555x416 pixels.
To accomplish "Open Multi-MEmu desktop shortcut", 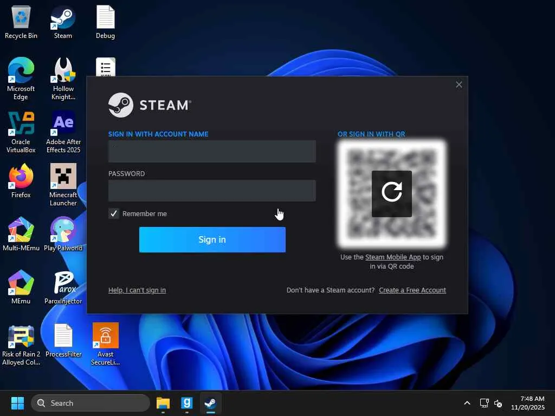I will [x=21, y=233].
